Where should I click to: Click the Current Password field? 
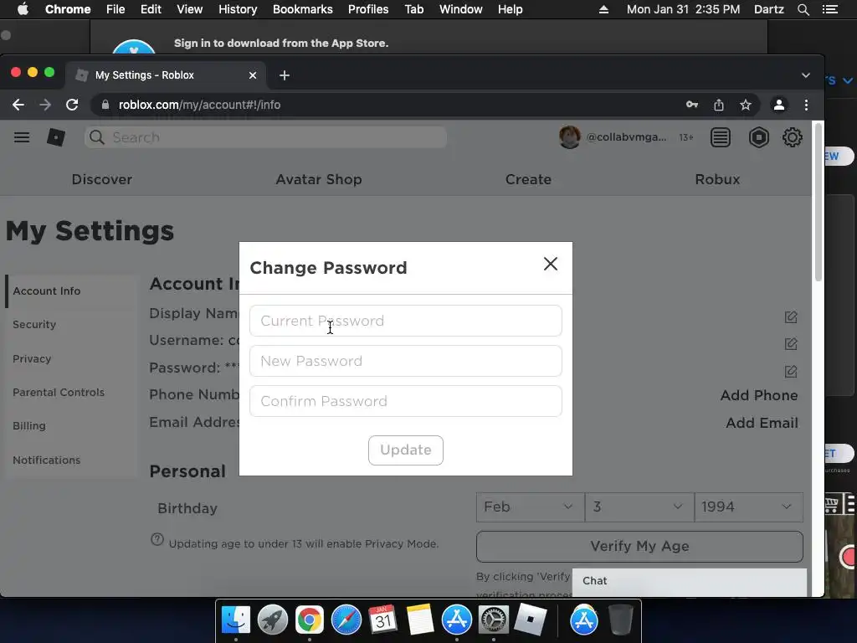coord(406,321)
